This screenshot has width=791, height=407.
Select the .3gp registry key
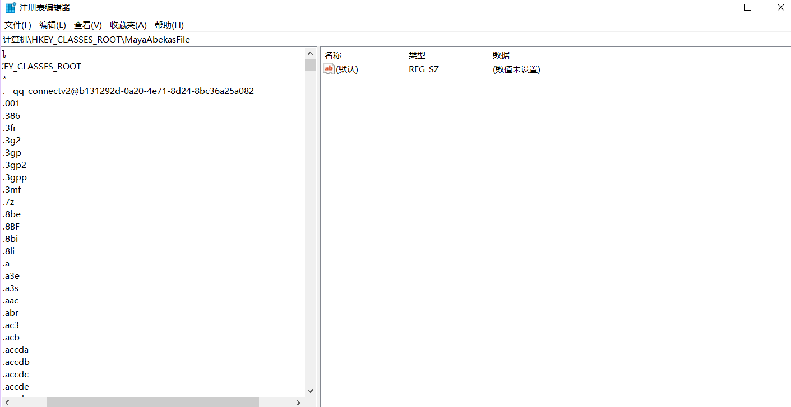(x=12, y=152)
